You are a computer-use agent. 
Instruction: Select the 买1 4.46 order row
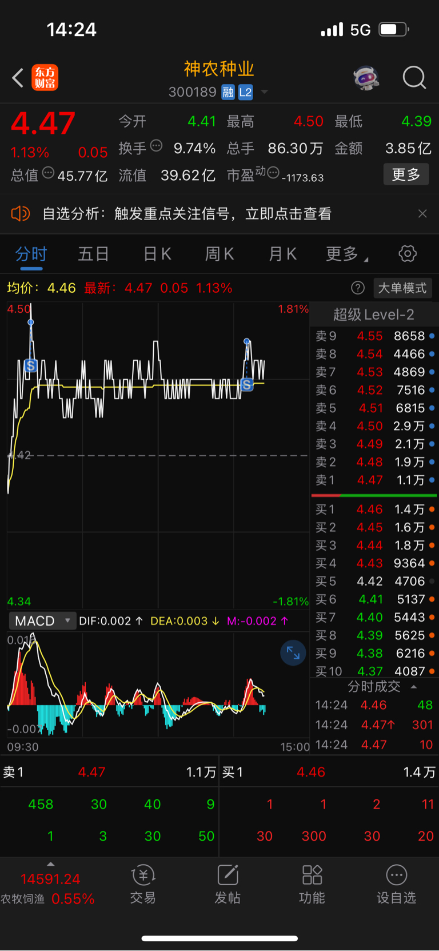point(374,510)
